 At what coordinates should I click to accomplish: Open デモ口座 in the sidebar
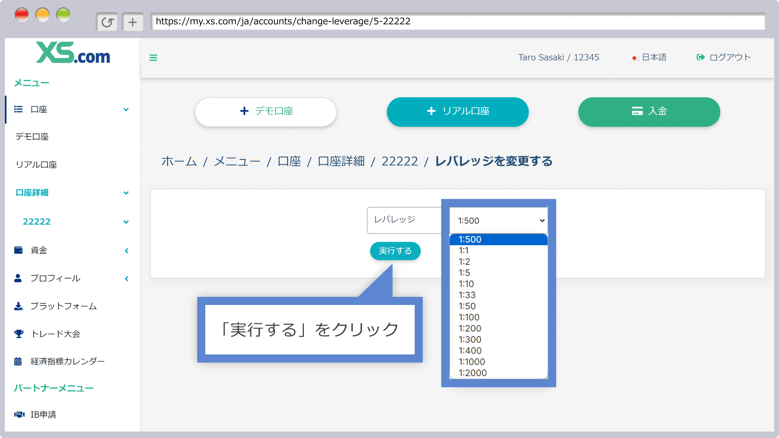tap(32, 137)
